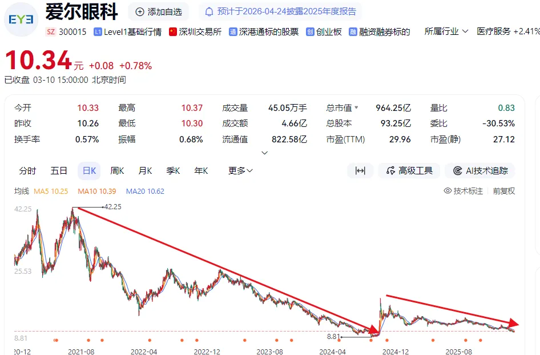Switch to the 周K chart tab
The height and width of the screenshot is (355, 540).
point(117,171)
